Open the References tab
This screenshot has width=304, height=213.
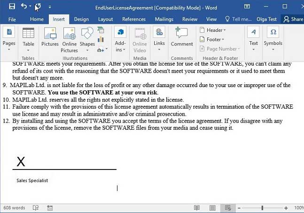134,19
